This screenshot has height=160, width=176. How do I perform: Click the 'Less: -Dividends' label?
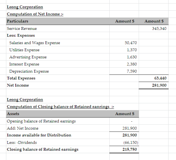coord(22,142)
